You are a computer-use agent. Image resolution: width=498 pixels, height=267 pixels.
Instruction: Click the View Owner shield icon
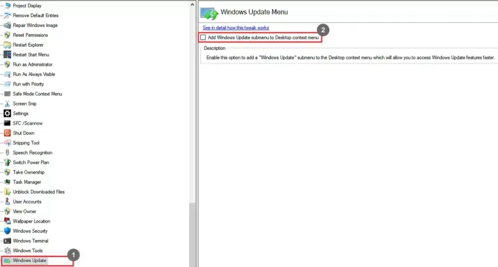[7, 211]
